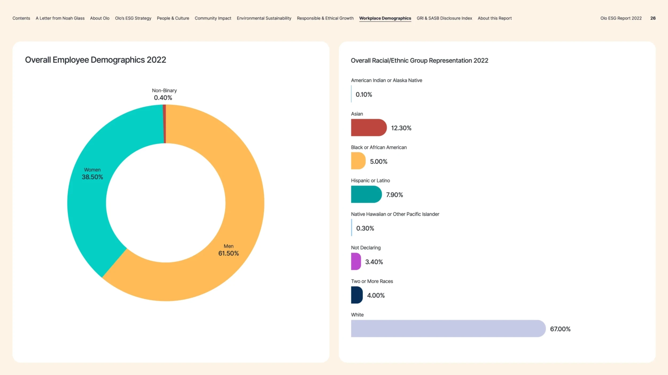The width and height of the screenshot is (668, 375).
Task: Go to About this Report
Action: tap(495, 18)
